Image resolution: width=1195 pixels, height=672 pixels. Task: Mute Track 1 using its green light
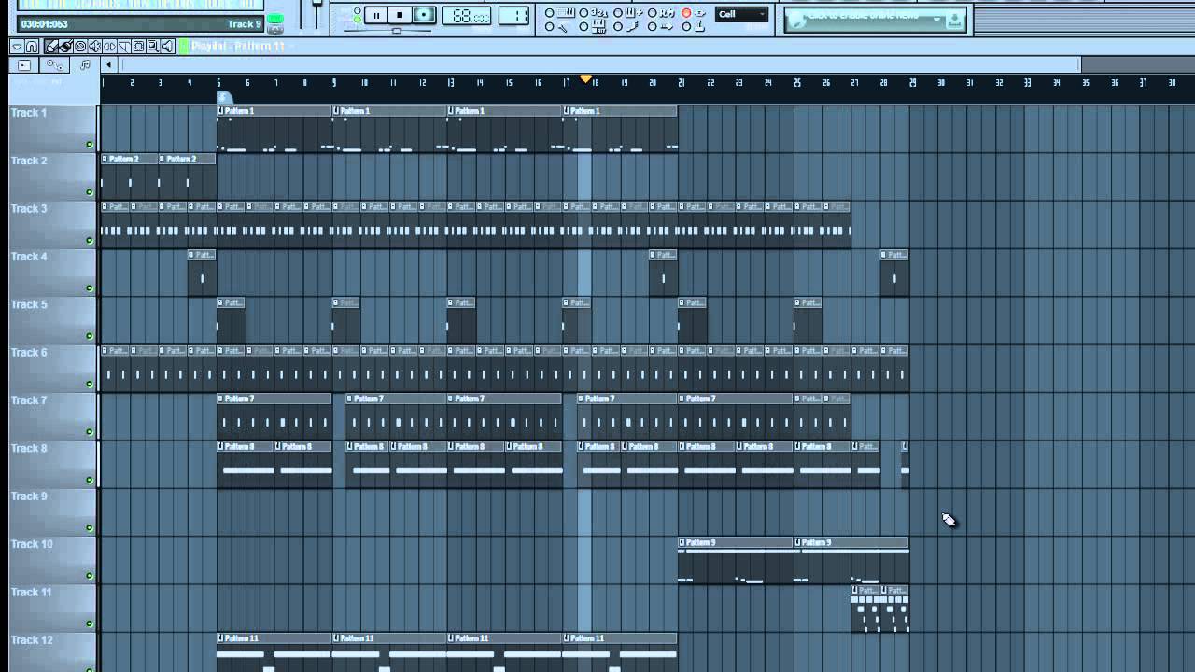[90, 144]
